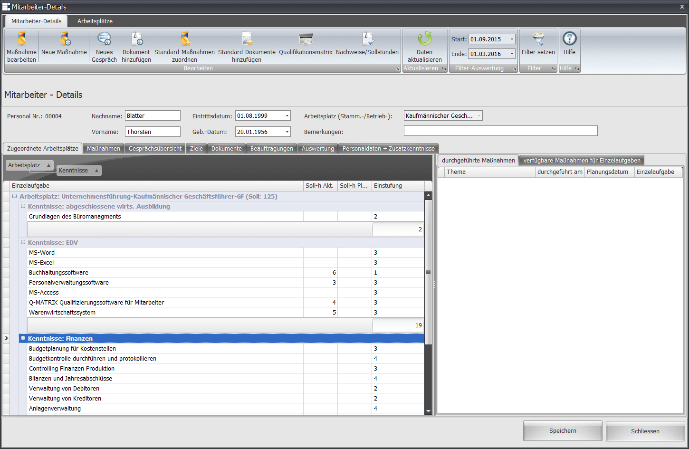Select Standard-Maßnahmen zuordnen icon
The image size is (689, 449).
tap(184, 39)
